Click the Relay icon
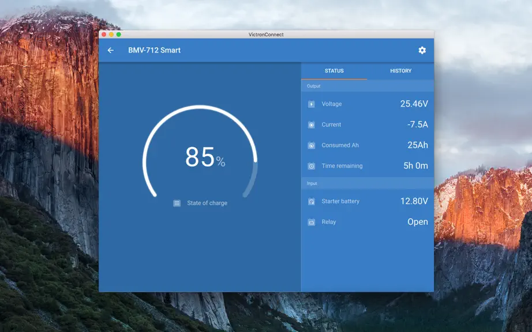The width and height of the screenshot is (532, 332). pyautogui.click(x=311, y=222)
